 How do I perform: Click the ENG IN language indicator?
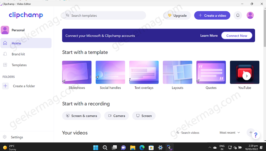coord(222,147)
